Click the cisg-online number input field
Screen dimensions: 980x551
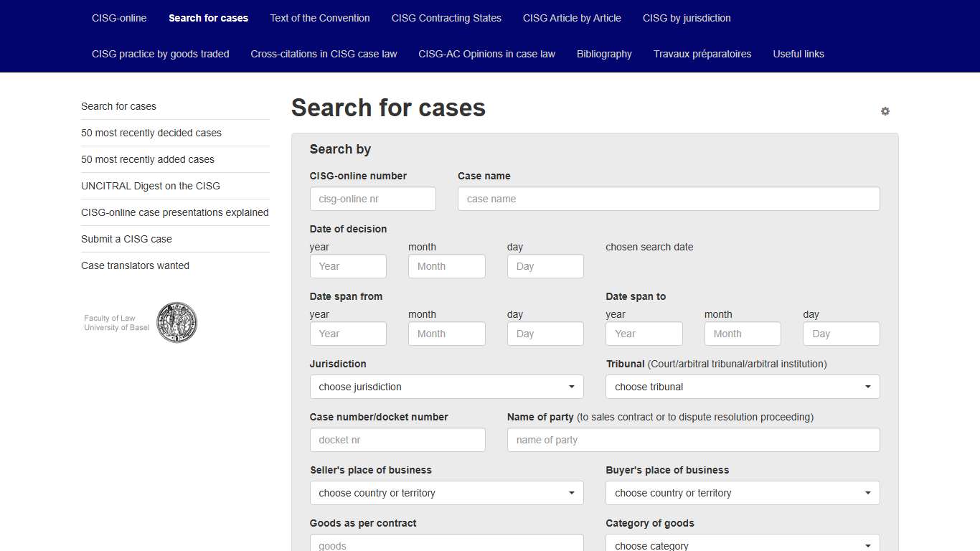point(372,199)
